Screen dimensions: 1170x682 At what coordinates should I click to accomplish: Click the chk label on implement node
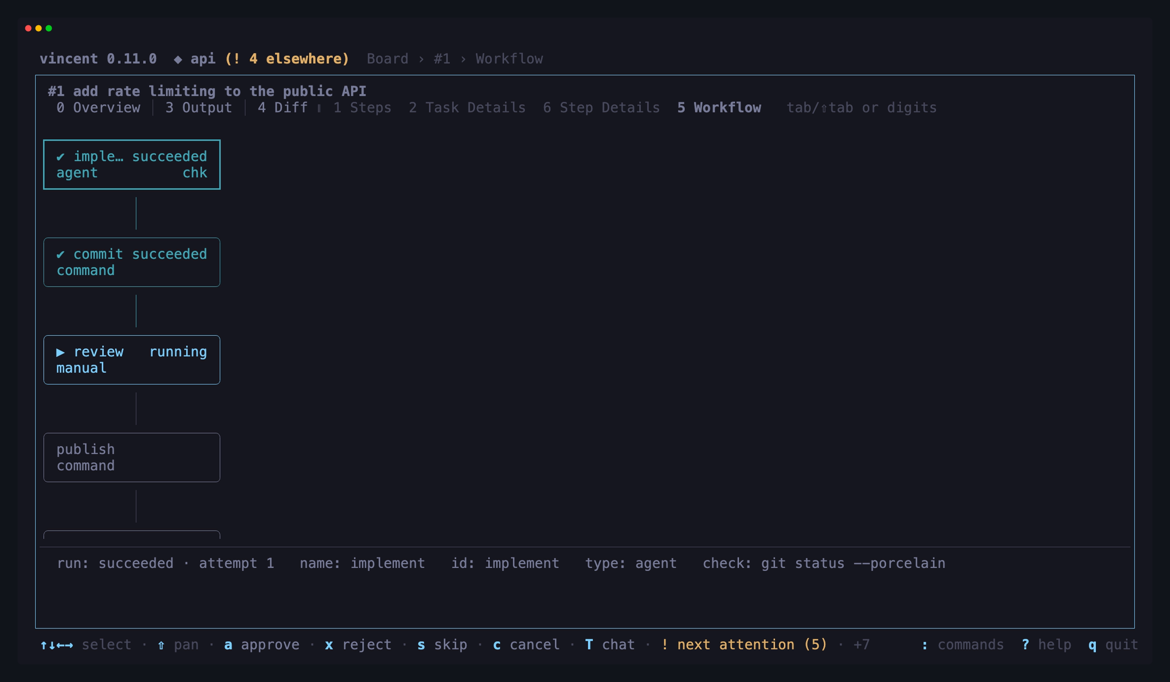coord(195,173)
